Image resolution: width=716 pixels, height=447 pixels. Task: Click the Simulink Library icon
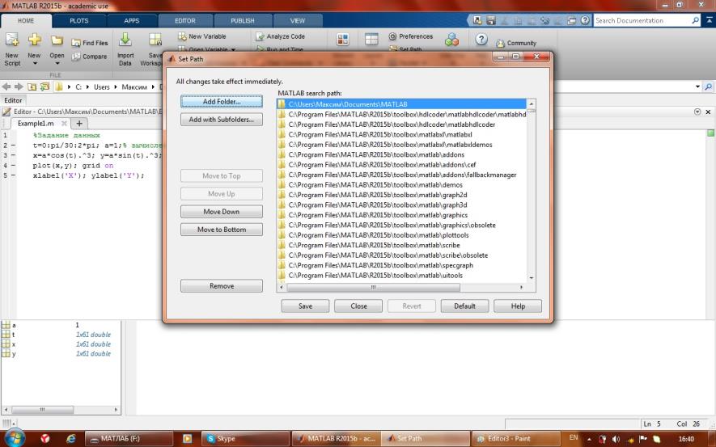coord(342,40)
